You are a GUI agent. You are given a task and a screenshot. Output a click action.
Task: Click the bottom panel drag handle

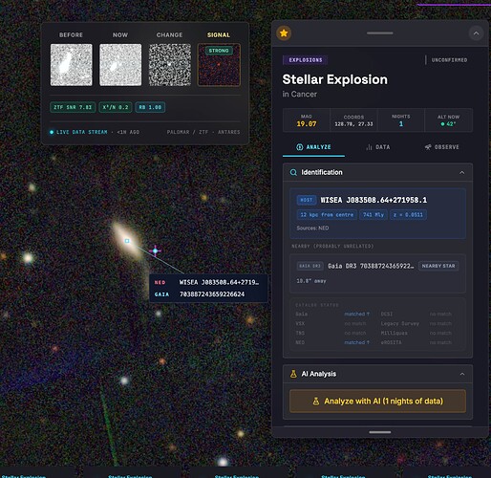tap(380, 432)
